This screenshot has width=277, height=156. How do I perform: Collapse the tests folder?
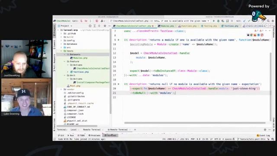(61, 51)
